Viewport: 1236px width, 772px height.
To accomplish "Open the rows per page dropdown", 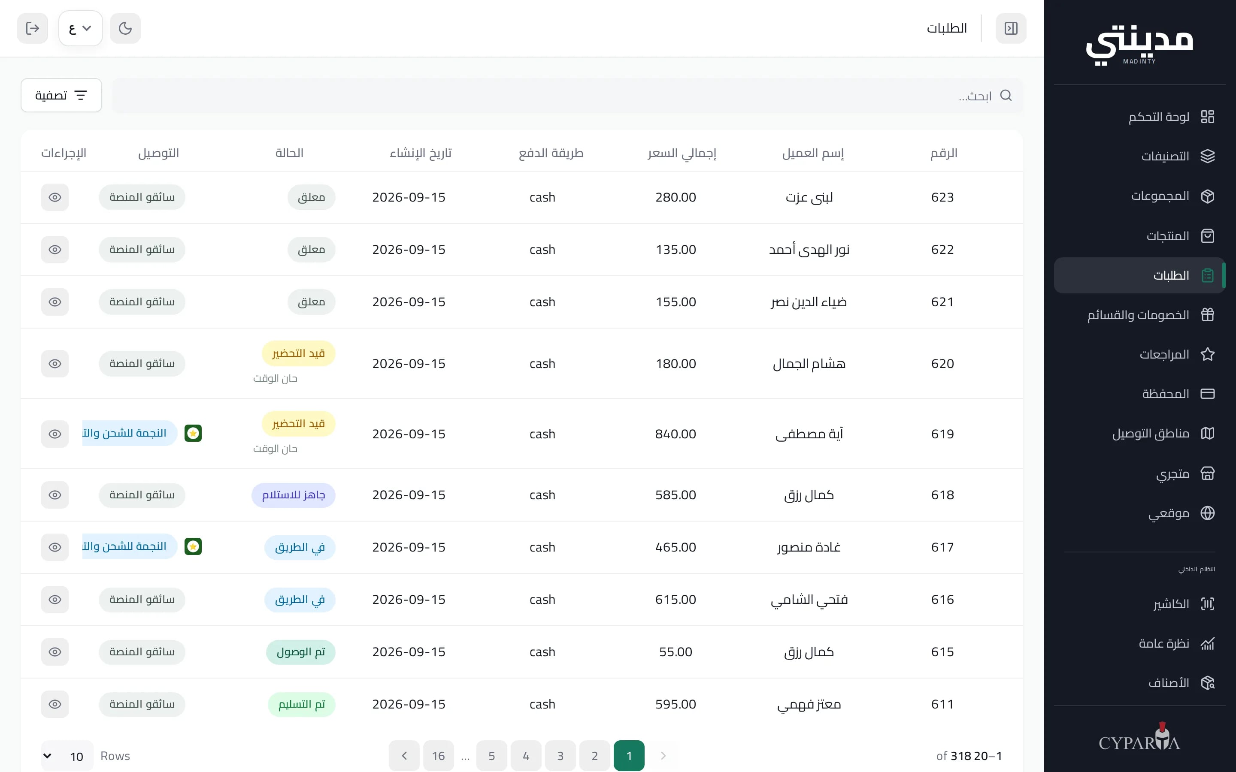I will [67, 756].
